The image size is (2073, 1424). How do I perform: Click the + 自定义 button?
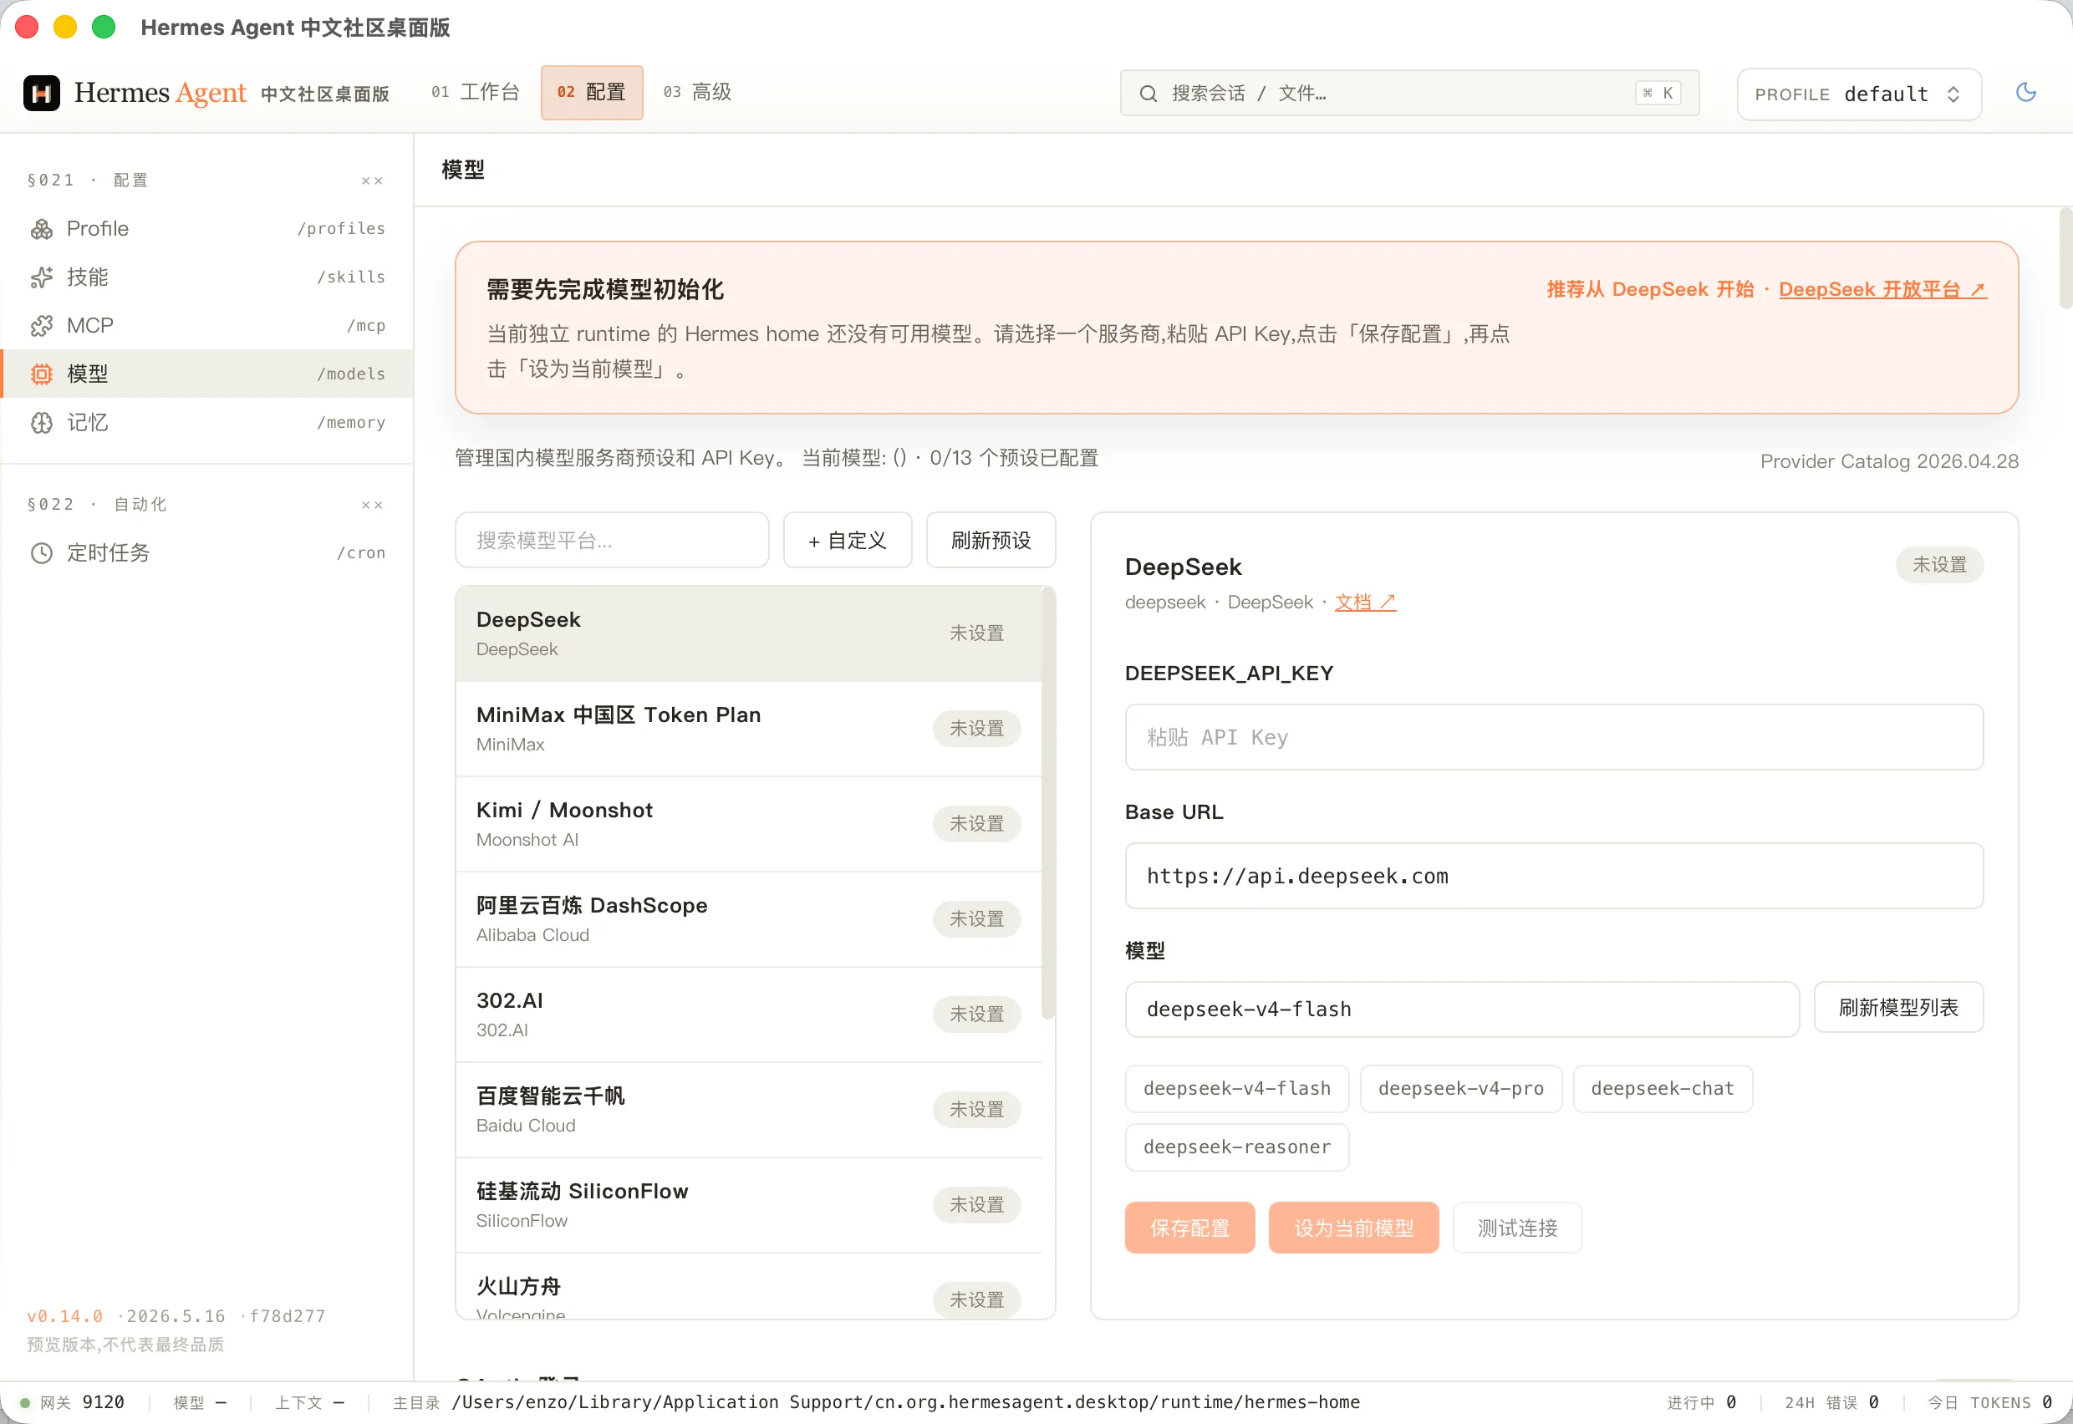(847, 541)
